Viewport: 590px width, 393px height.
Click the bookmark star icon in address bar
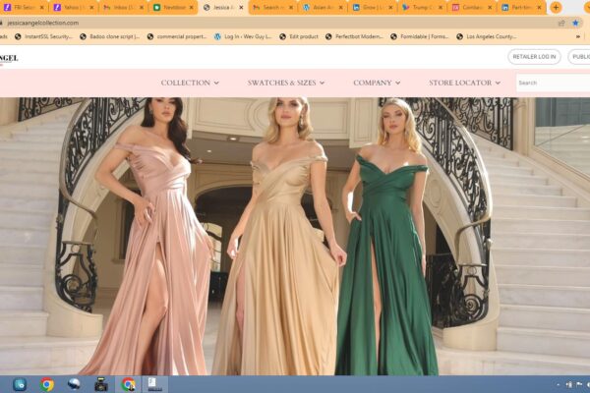click(x=575, y=22)
